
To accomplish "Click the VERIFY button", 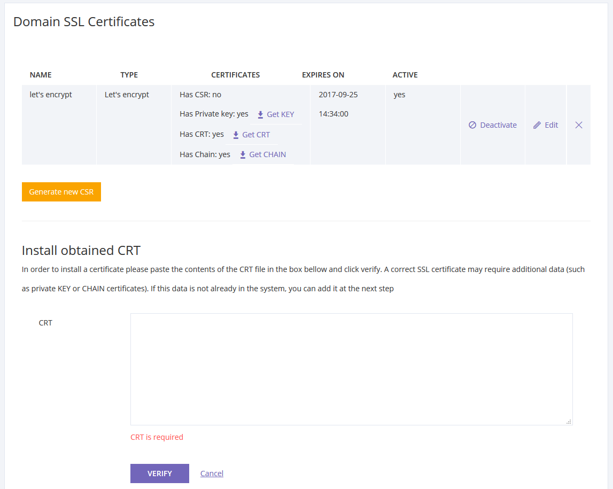I will click(160, 474).
